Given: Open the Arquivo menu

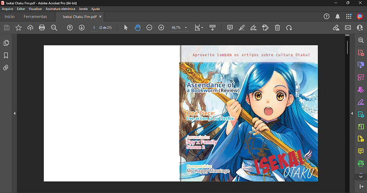Looking at the screenshot, I should (8, 9).
